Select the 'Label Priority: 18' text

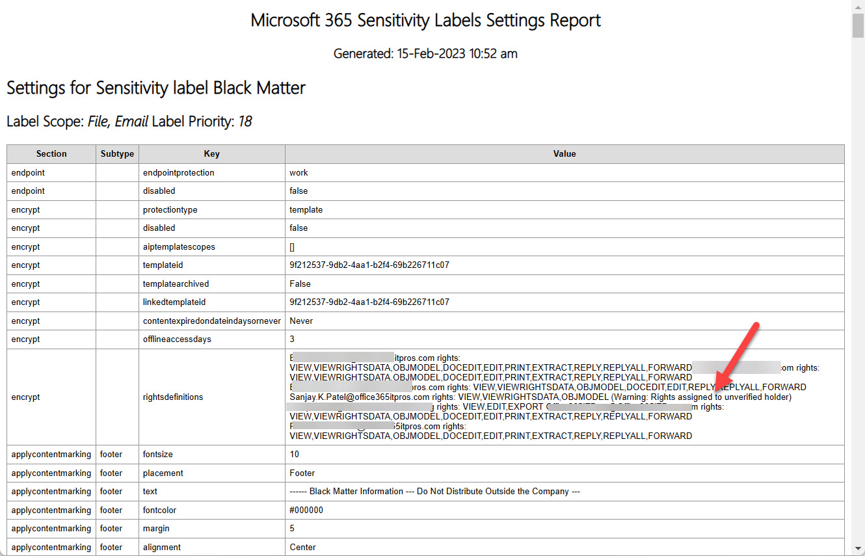(204, 121)
